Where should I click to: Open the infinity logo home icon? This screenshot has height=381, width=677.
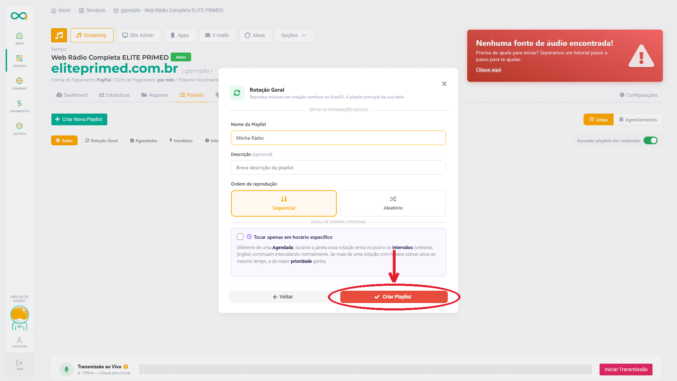click(x=19, y=16)
